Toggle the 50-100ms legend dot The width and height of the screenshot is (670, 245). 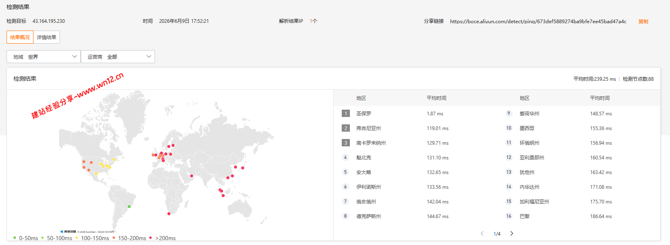[42, 238]
